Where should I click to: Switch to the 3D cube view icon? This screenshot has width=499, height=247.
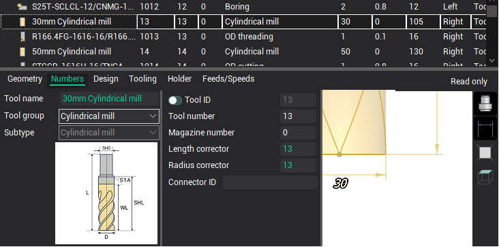[485, 177]
